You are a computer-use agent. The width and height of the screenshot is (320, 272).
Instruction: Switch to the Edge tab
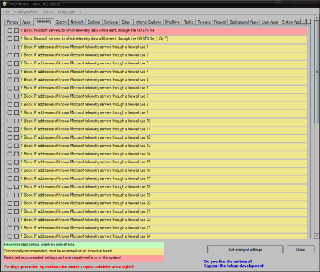pos(126,22)
